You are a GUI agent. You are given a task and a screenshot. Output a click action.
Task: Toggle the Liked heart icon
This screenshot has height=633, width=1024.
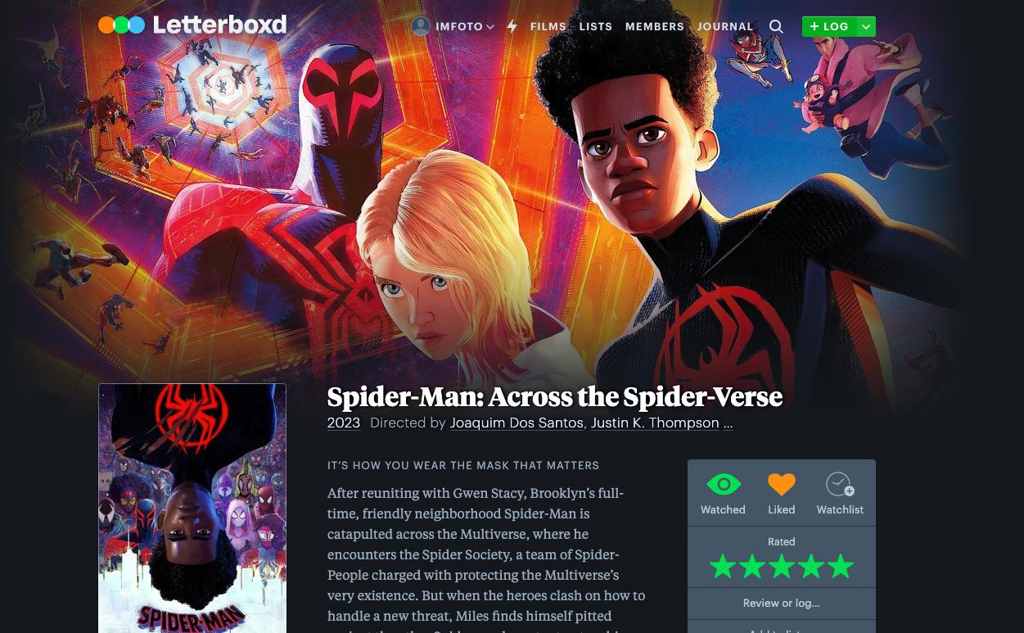782,485
